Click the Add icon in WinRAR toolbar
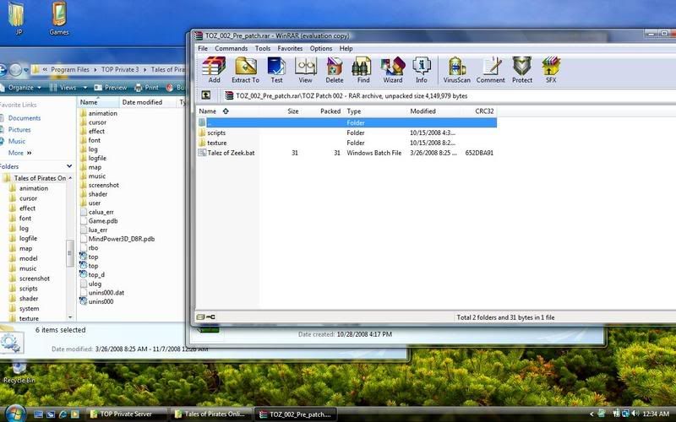This screenshot has height=422, width=676. (215, 69)
